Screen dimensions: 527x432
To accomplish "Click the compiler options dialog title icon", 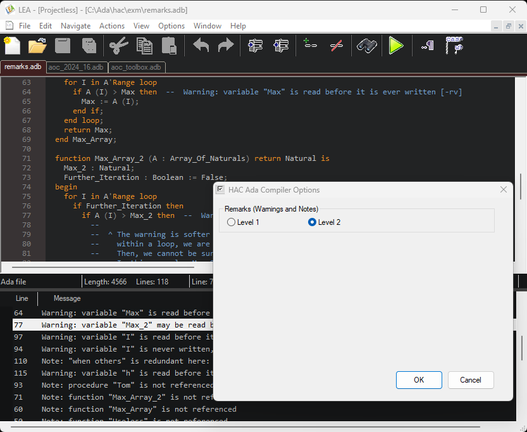I will point(220,189).
